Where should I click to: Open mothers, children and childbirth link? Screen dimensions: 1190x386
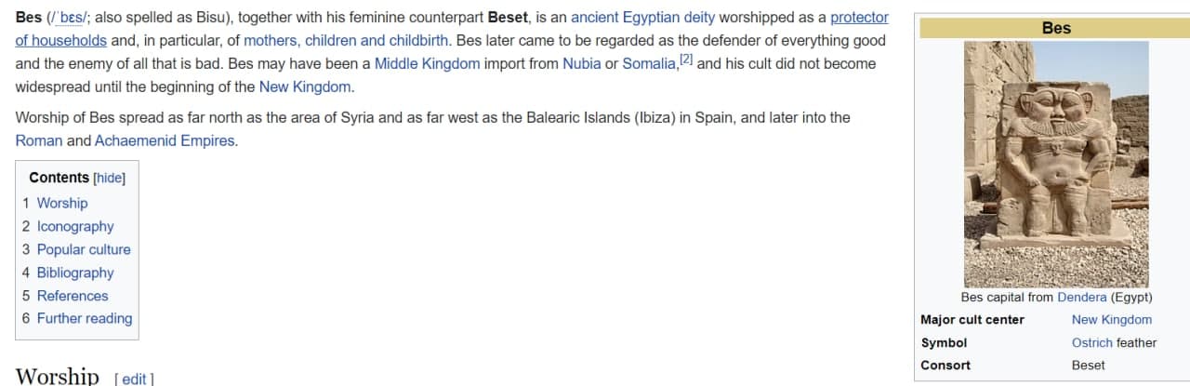346,41
